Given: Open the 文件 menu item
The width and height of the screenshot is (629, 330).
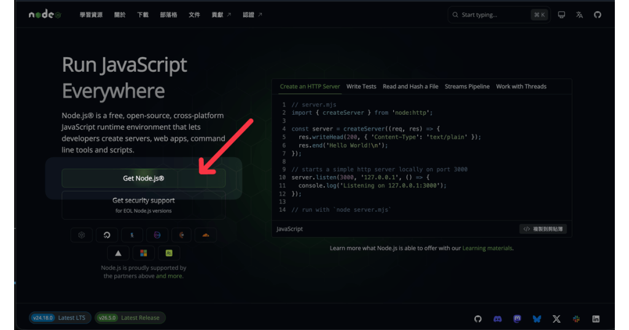Looking at the screenshot, I should click(x=194, y=15).
